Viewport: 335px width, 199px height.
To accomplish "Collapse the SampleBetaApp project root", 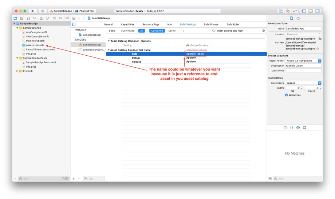I will point(14,24).
